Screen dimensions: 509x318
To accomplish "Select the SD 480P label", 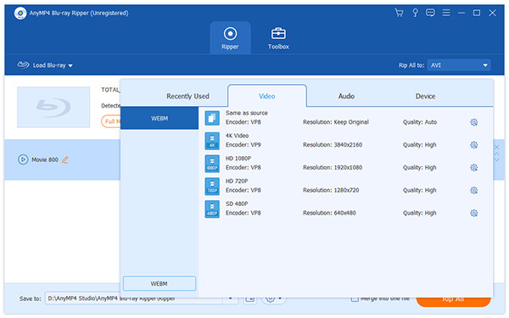I will point(237,204).
